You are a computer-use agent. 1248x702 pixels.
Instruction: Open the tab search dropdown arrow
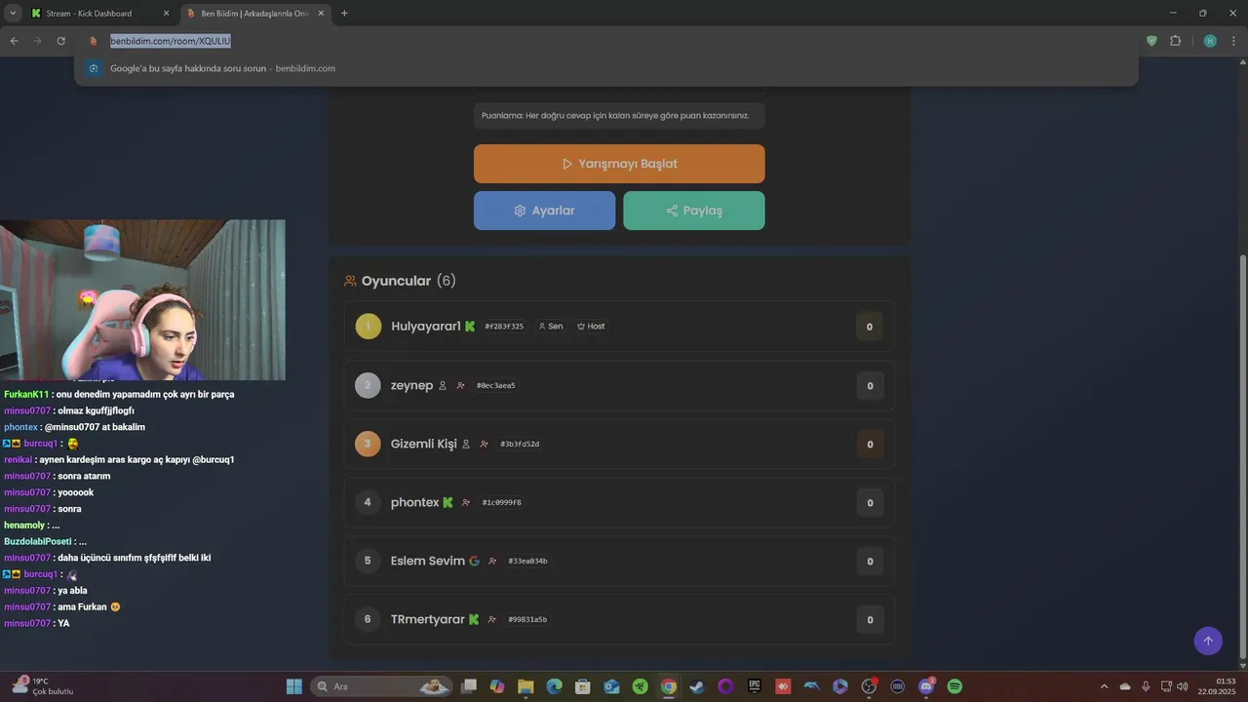click(x=13, y=14)
